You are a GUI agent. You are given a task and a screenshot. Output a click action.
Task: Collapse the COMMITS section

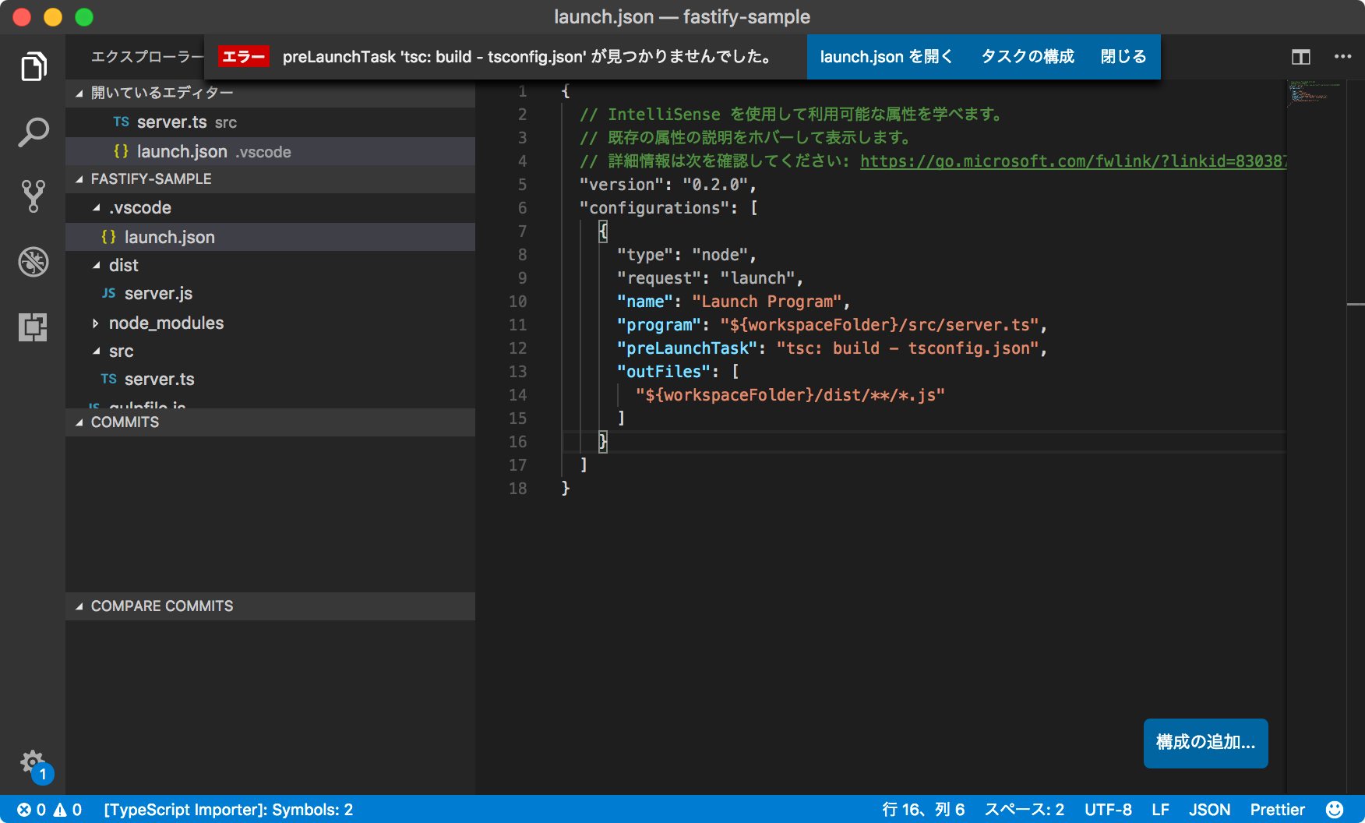[x=79, y=422]
